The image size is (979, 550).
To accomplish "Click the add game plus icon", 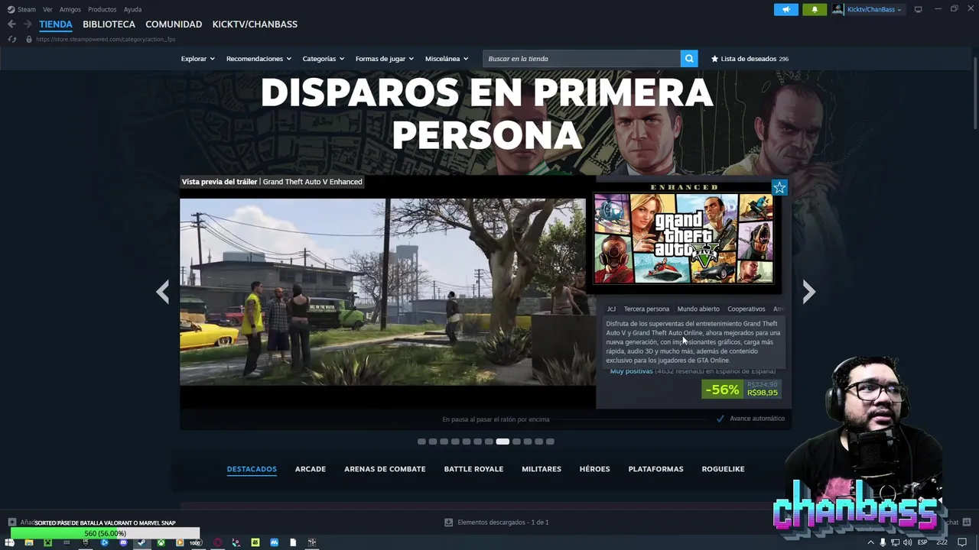I will pyautogui.click(x=11, y=522).
